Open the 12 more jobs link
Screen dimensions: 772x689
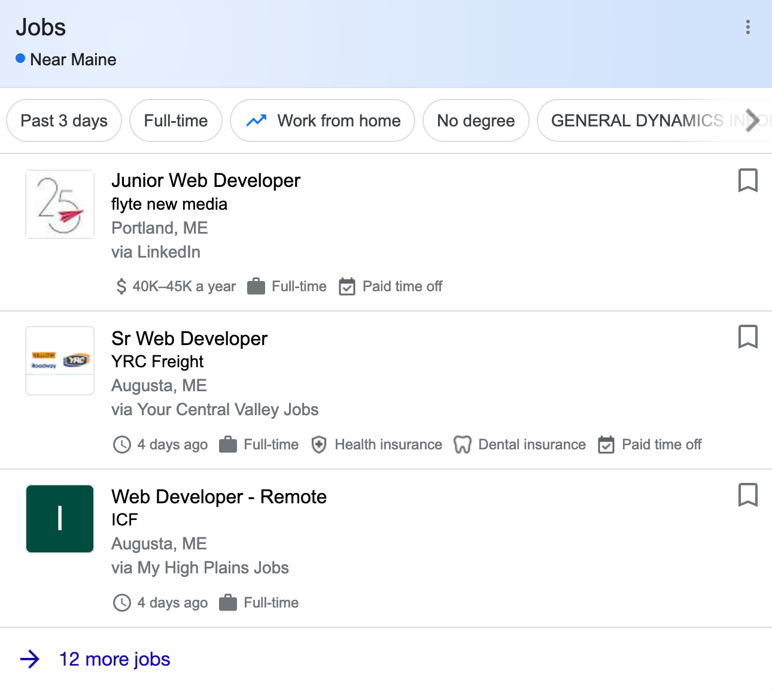[114, 659]
